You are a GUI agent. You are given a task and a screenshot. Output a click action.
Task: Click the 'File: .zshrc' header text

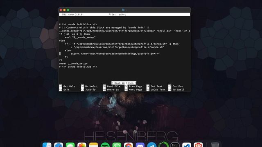(117, 15)
